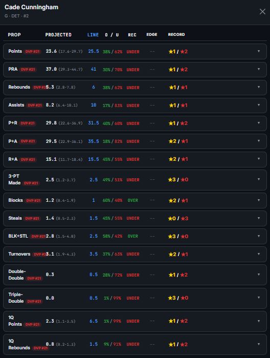
Task: Click the EDGE column header
Action: point(152,34)
